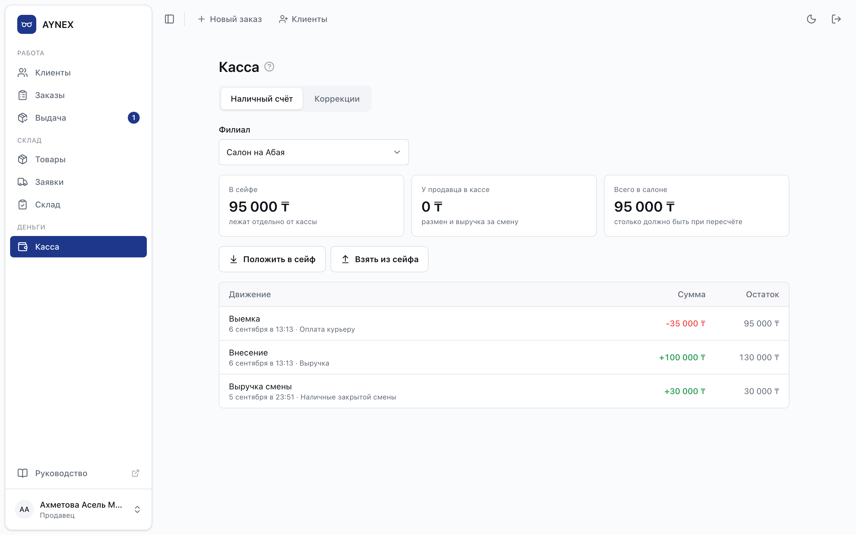Screen dimensions: 856x535
Task: Switch to the Коррекции tab
Action: [x=337, y=99]
